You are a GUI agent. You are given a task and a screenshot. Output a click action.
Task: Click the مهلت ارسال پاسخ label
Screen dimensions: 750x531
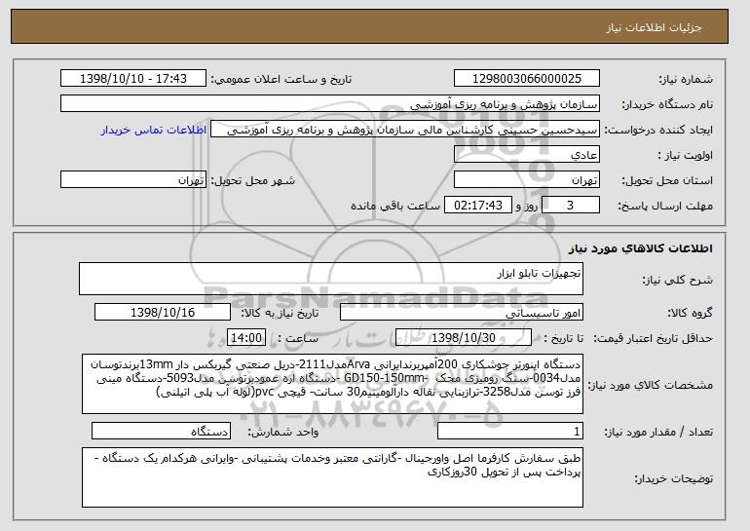click(665, 207)
